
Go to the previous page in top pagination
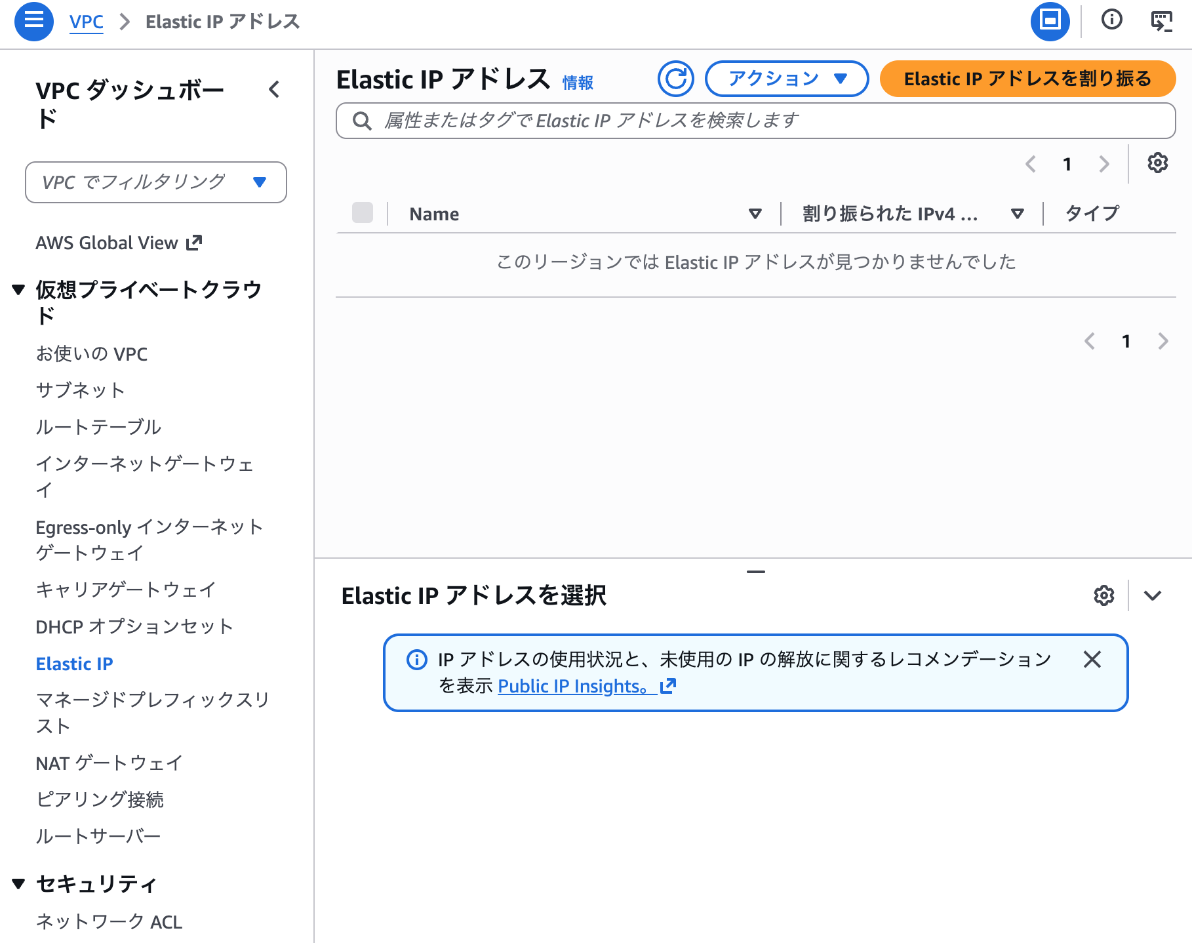(x=1031, y=163)
